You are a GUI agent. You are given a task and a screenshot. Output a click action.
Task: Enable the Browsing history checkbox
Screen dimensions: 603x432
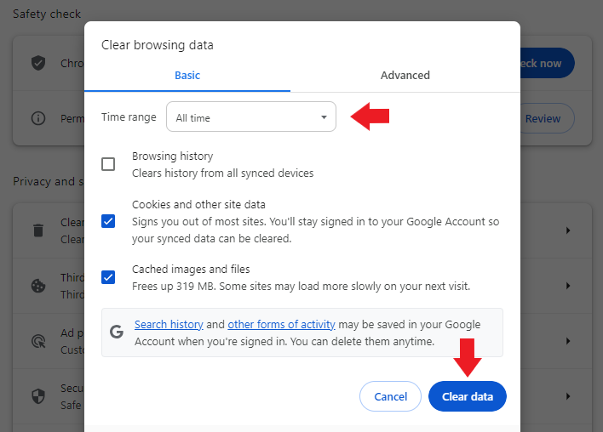point(108,164)
